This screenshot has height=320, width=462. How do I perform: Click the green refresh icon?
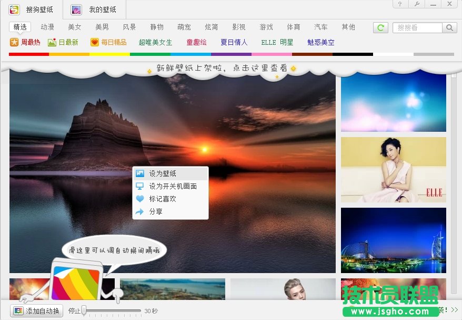click(380, 27)
